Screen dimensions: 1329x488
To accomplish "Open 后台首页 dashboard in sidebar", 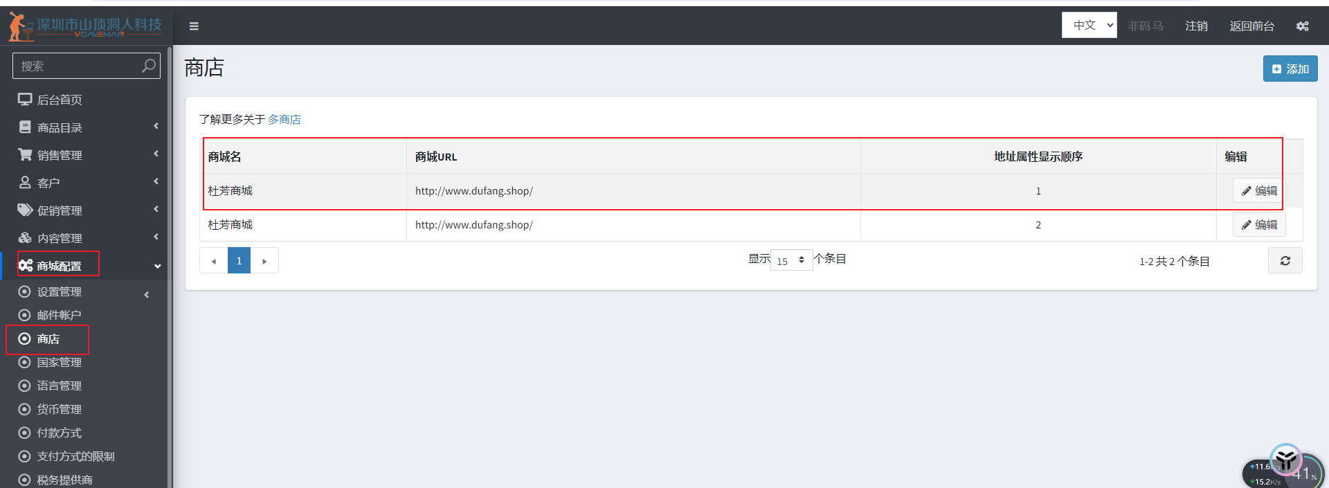I will pos(60,100).
